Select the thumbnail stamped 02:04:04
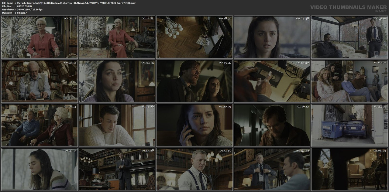This screenshot has height=192, width=389. pyautogui.click(x=349, y=169)
